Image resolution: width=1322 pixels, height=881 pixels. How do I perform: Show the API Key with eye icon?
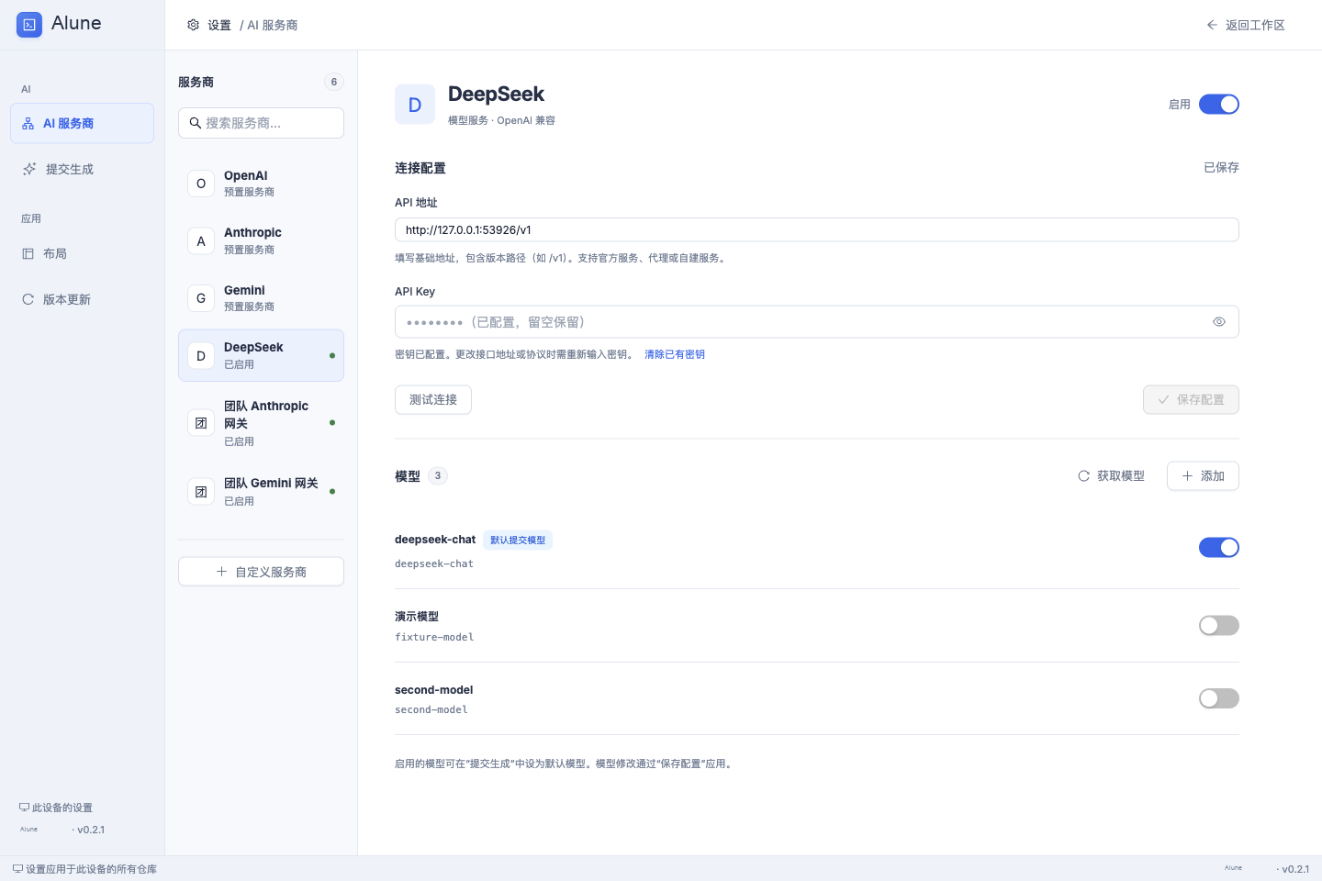click(1219, 322)
